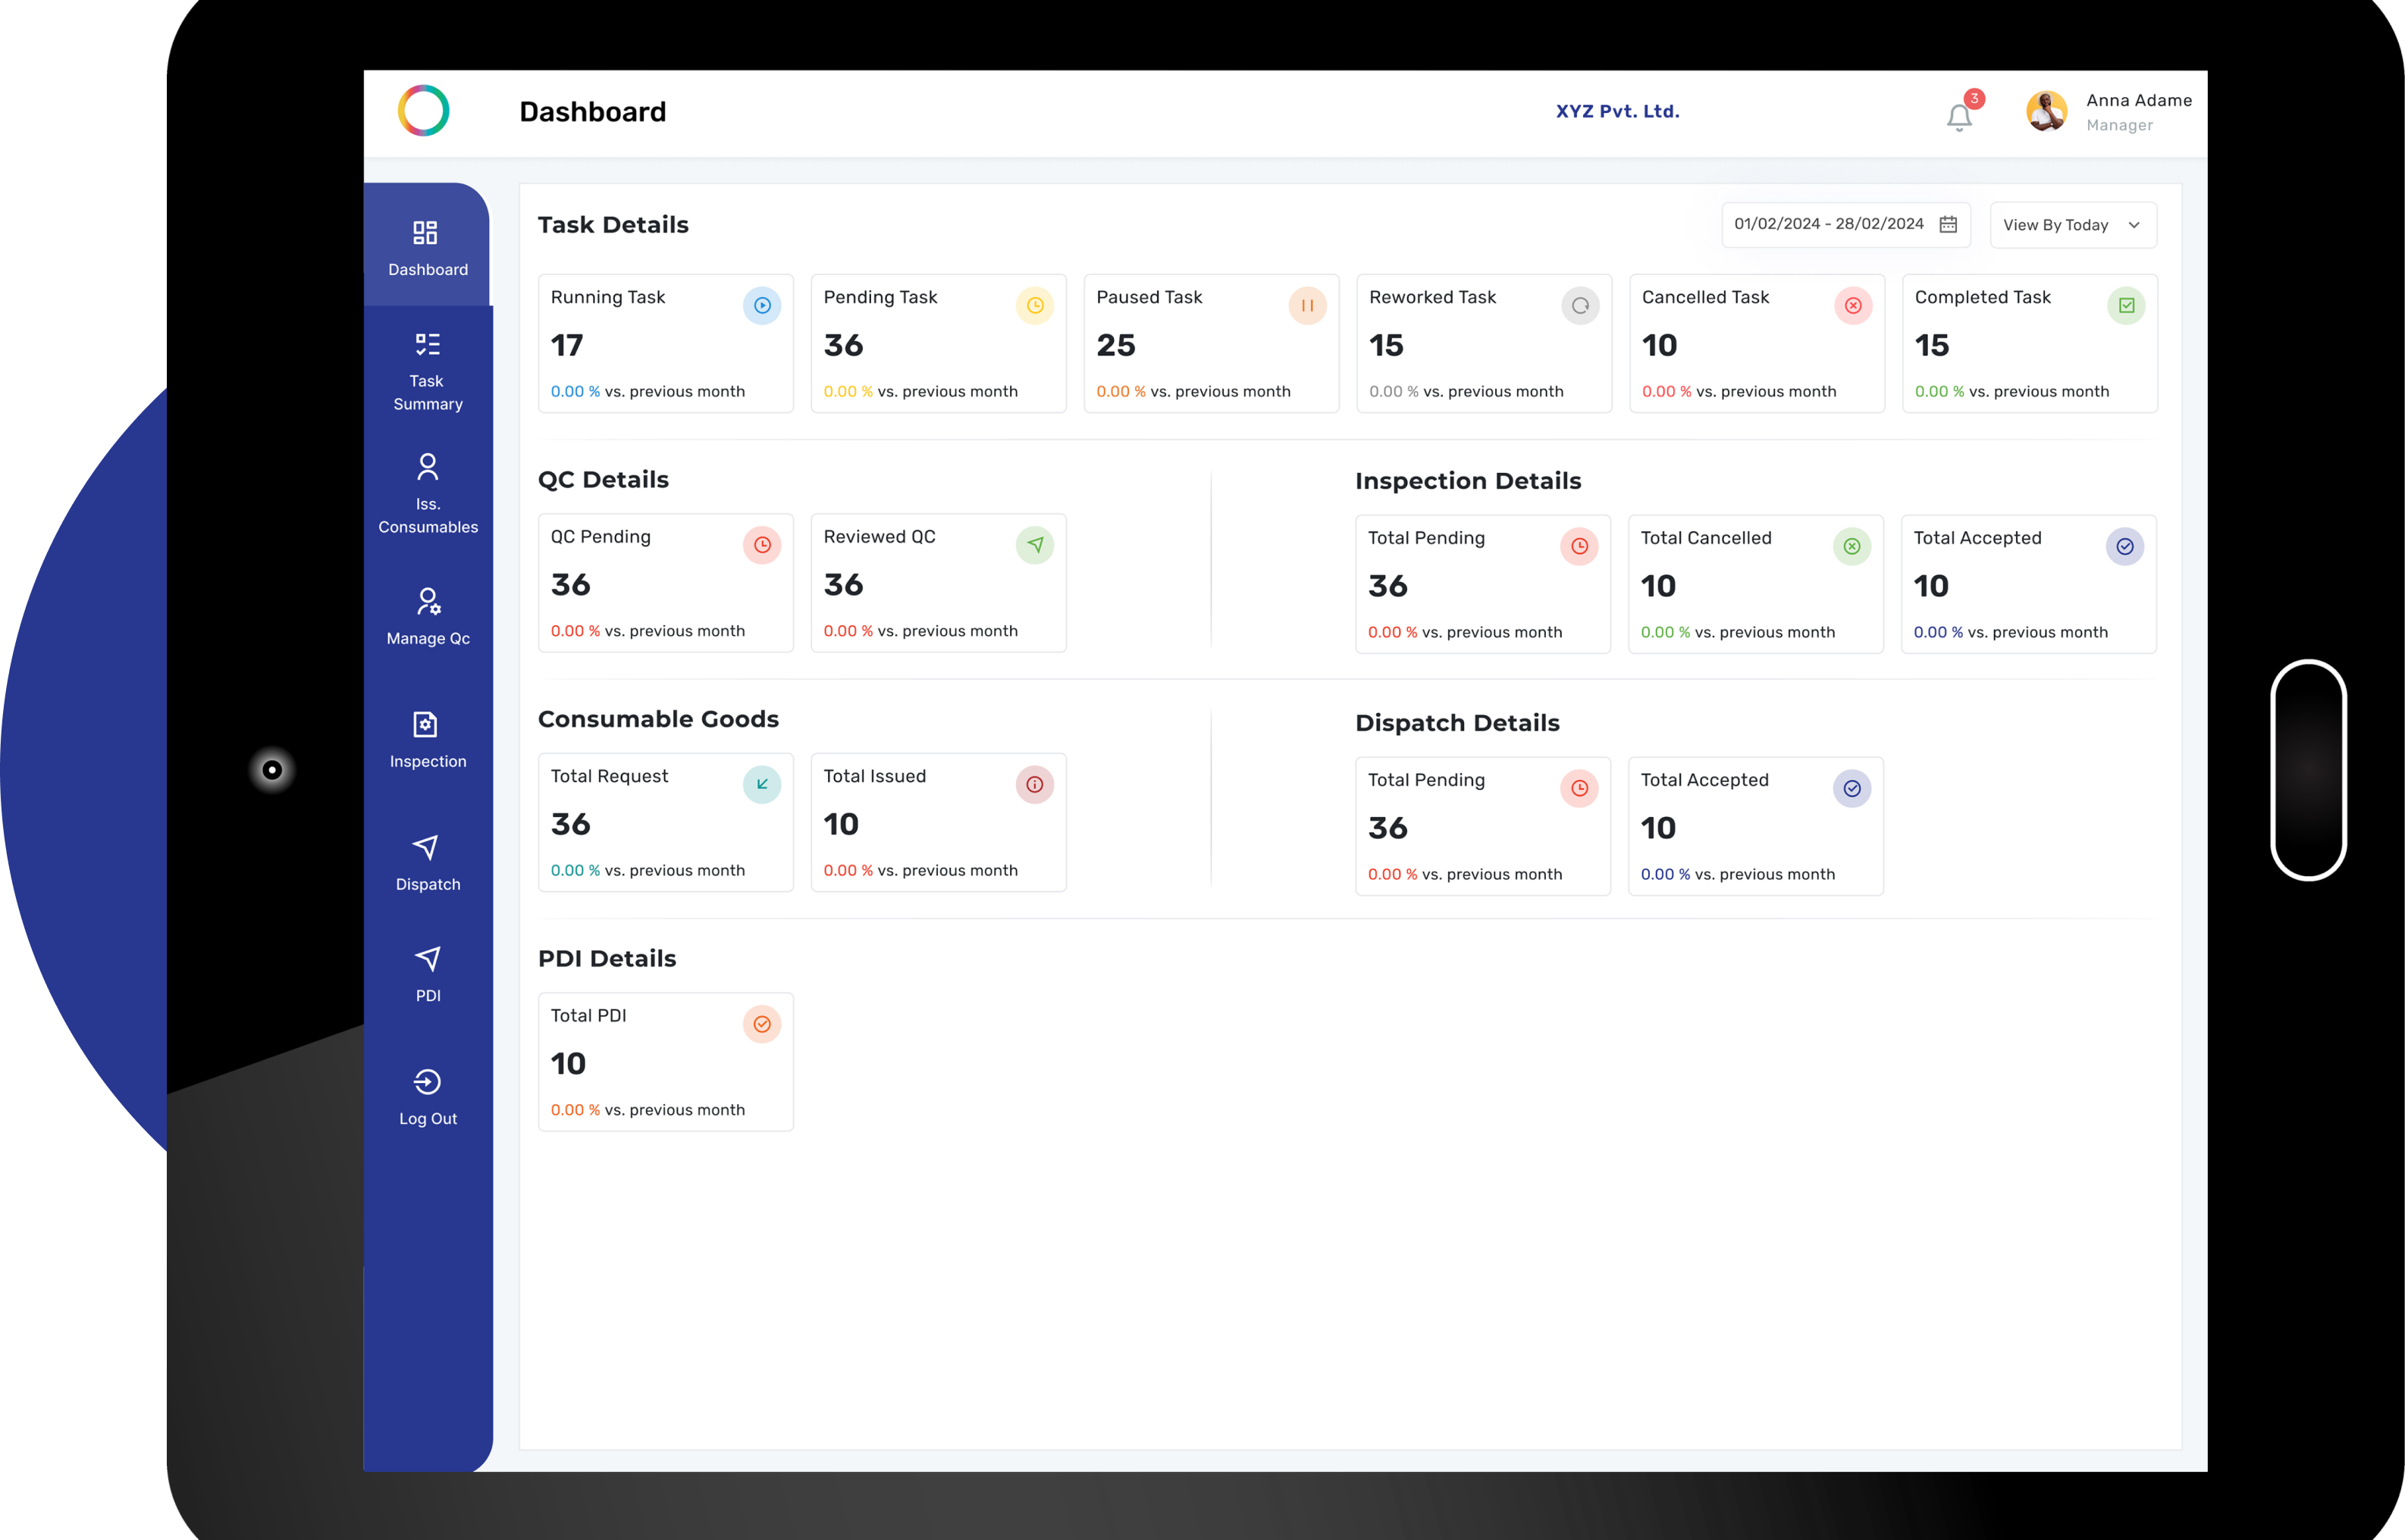Click the Total Issued info icon

pos(1034,785)
